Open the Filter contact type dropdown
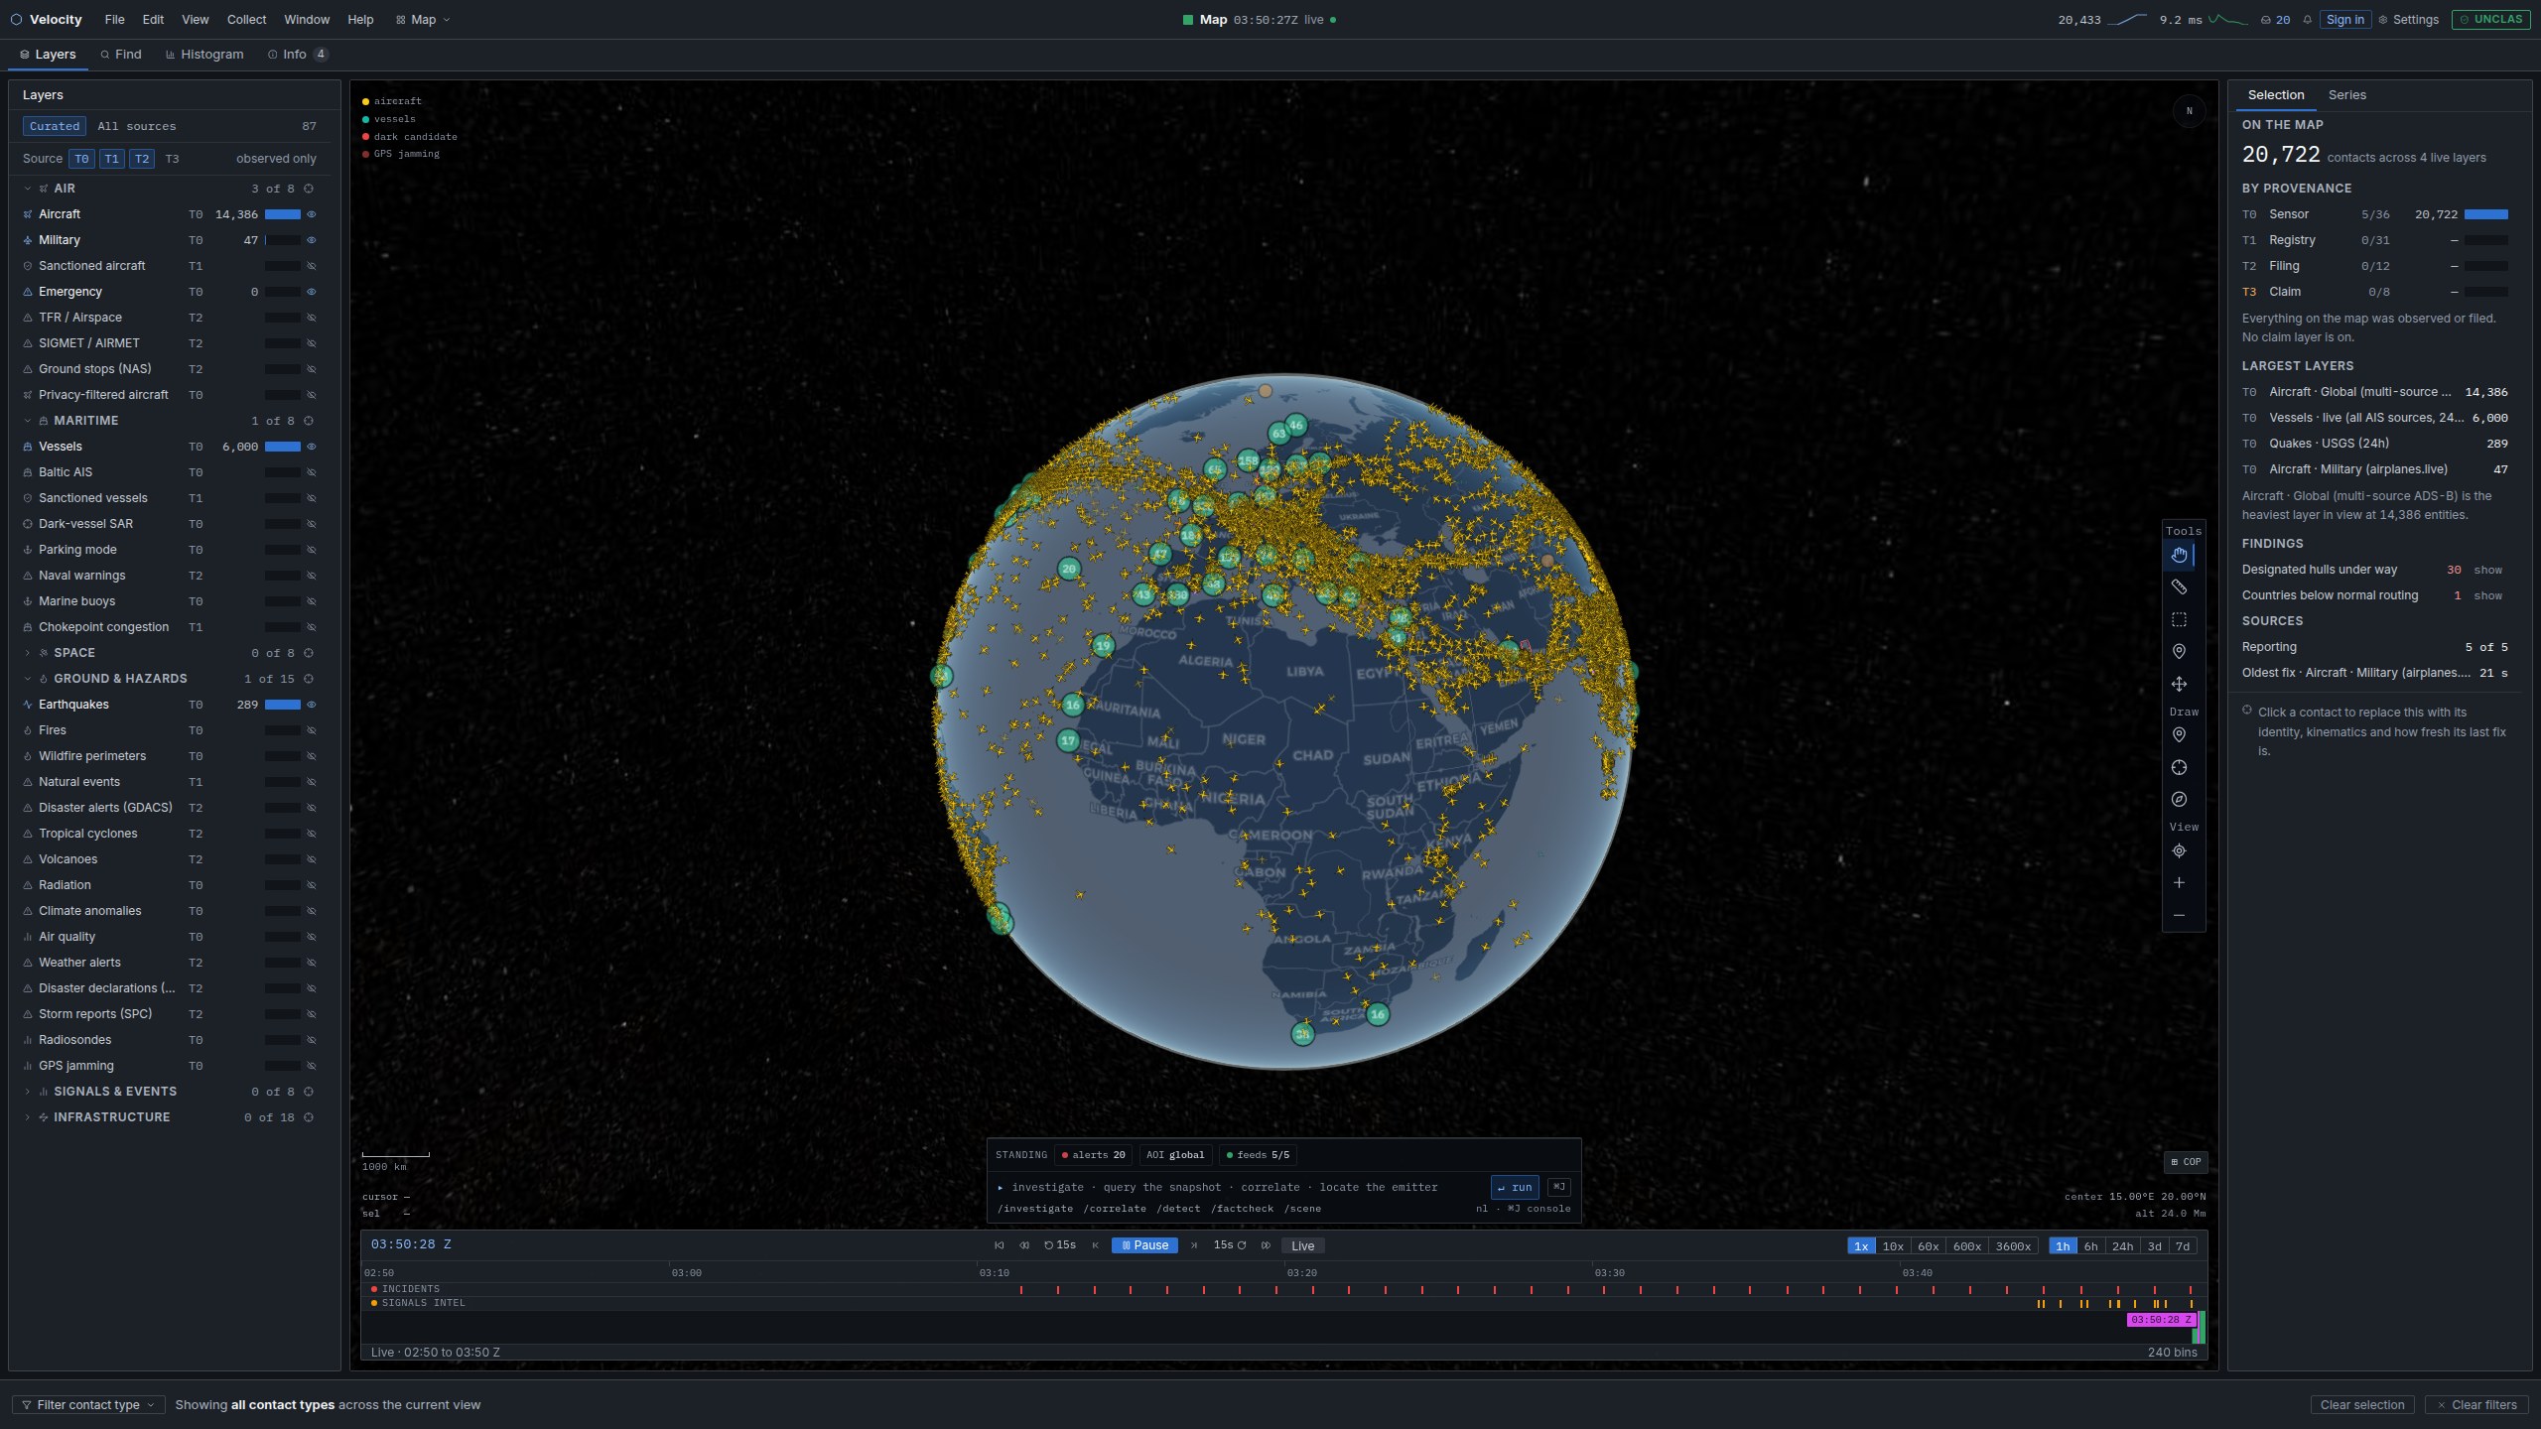This screenshot has height=1429, width=2541. tap(87, 1404)
